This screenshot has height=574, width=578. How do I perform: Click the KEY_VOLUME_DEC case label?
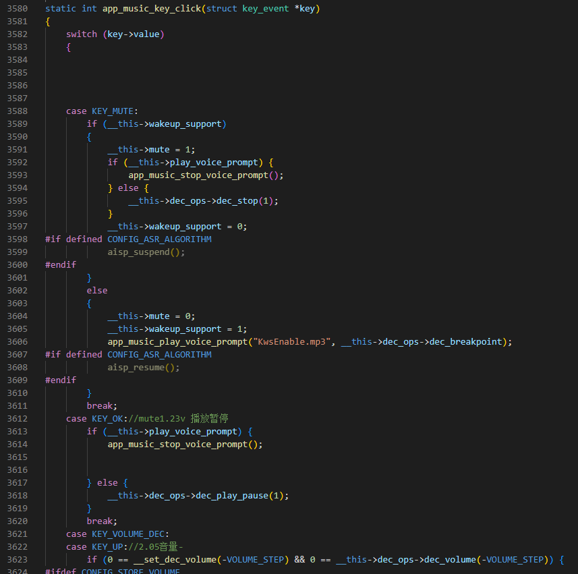(128, 534)
